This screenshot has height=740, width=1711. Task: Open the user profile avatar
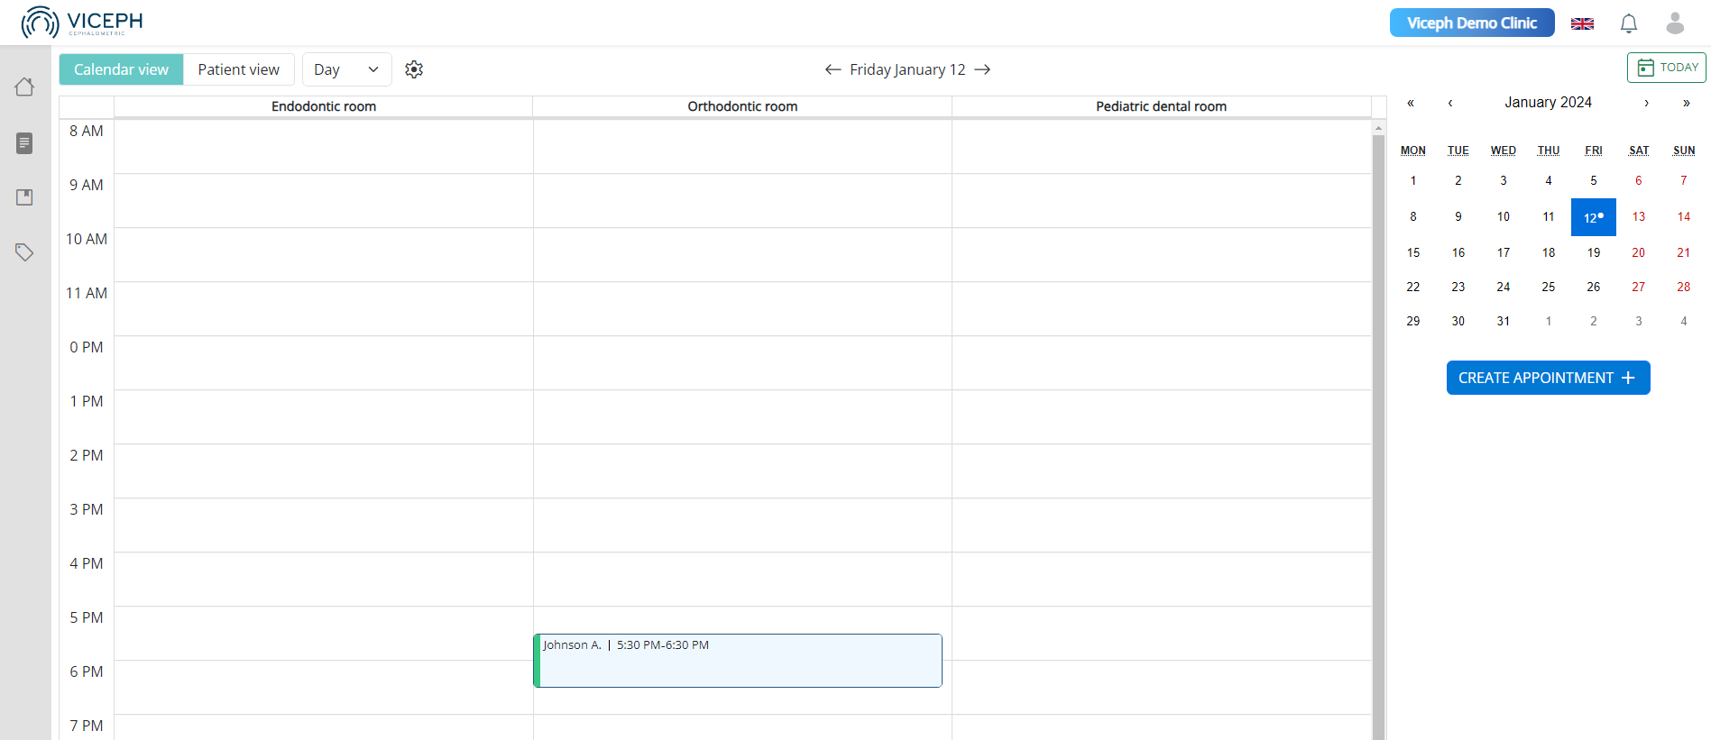click(x=1674, y=23)
